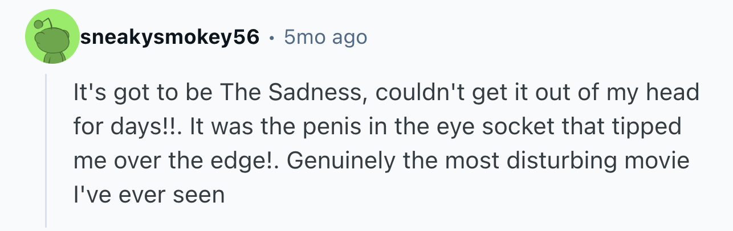Image resolution: width=733 pixels, height=231 pixels.
Task: Click the dot separator before the timestamp
Action: coord(272,38)
